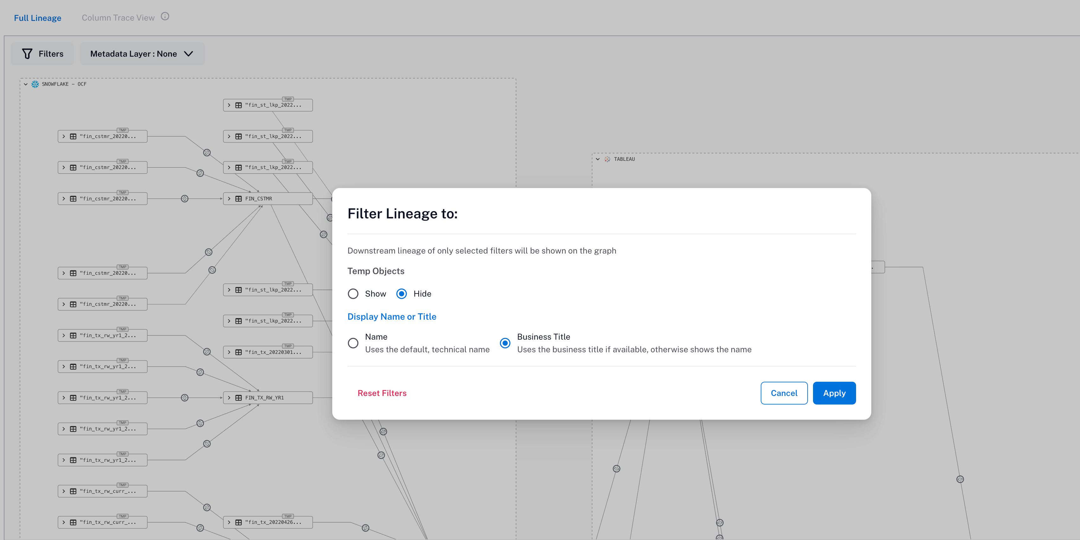1080x540 pixels.
Task: Click the Tableau icon next to TABLEAU label
Action: click(607, 159)
